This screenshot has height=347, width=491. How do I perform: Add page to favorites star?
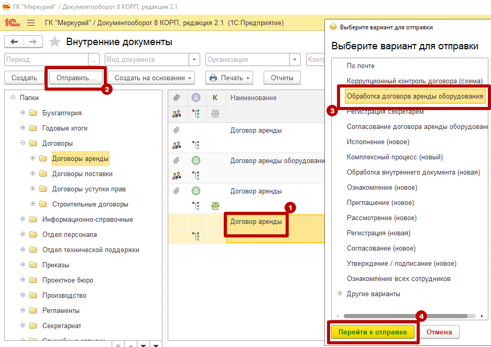coord(54,41)
